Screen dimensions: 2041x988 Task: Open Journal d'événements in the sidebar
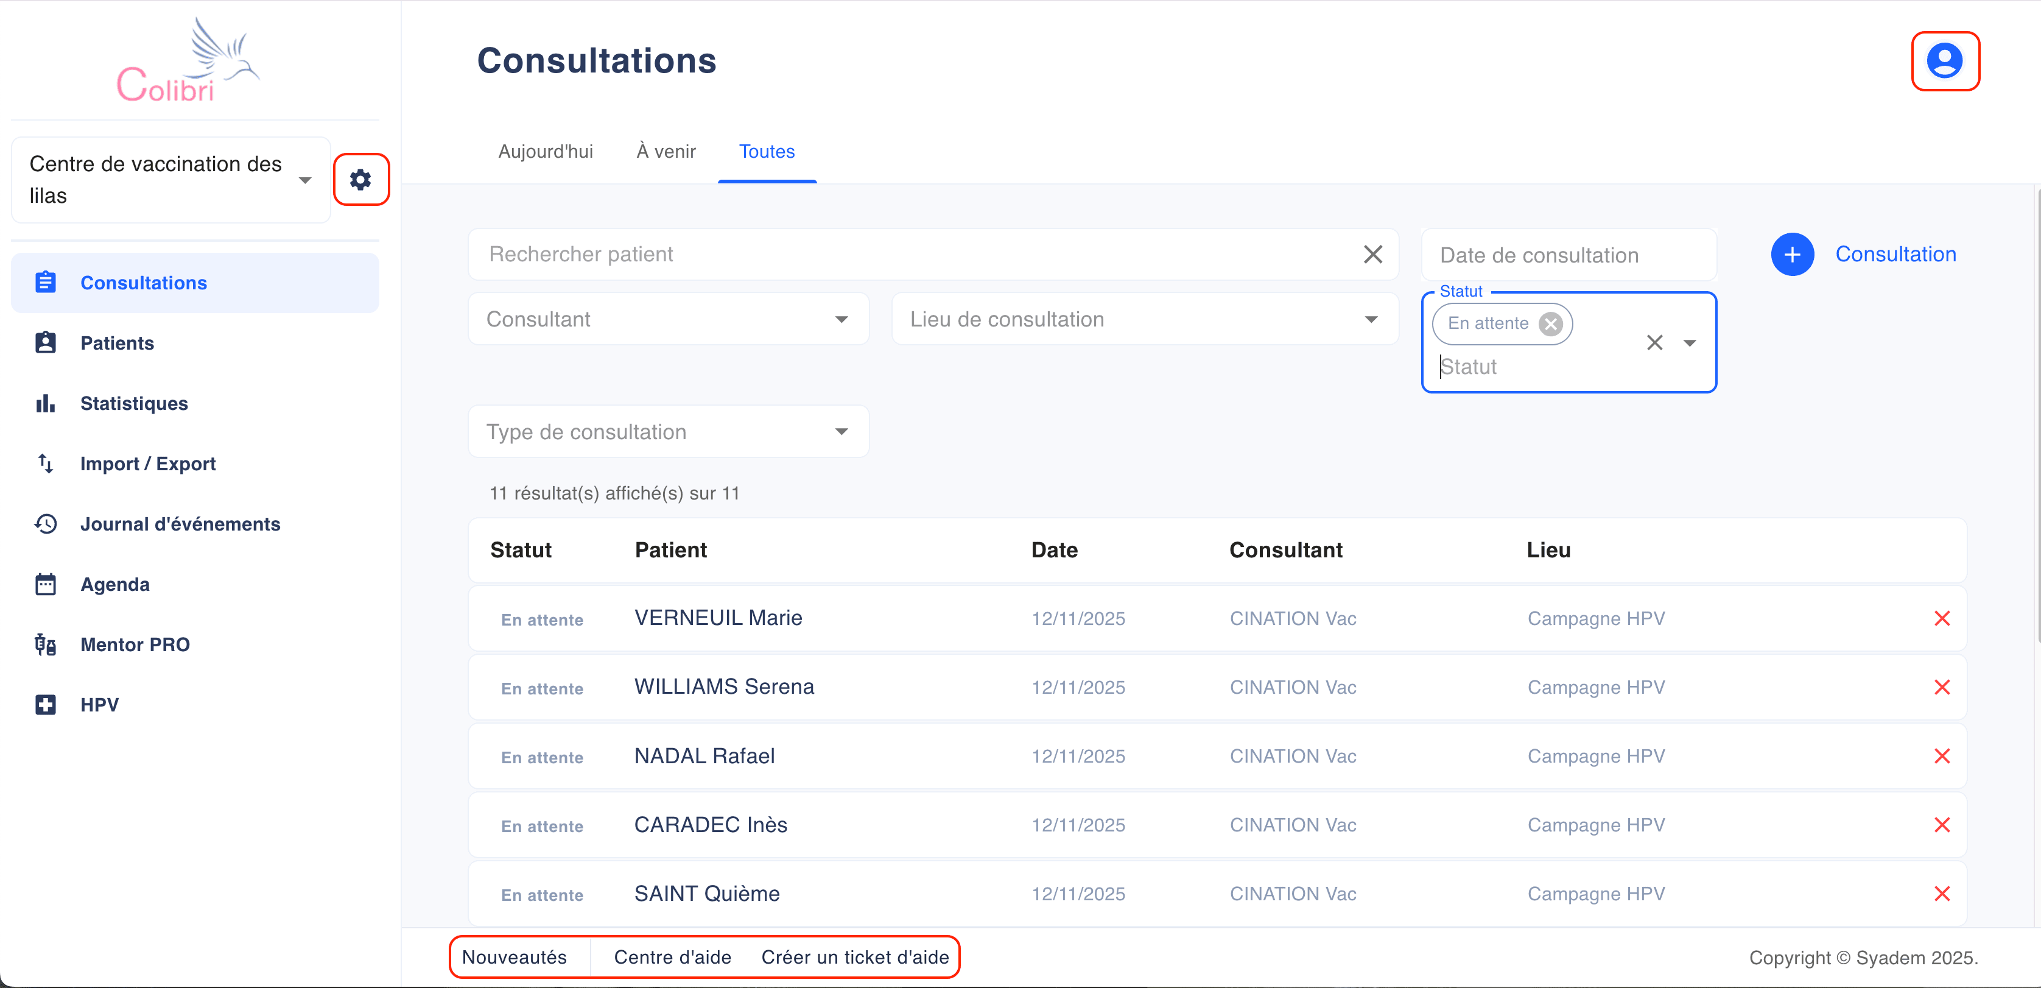[x=195, y=523]
